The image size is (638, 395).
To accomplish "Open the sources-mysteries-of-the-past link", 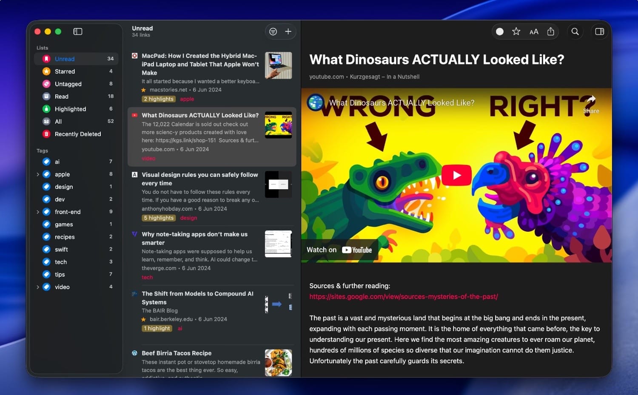I will coord(403,296).
